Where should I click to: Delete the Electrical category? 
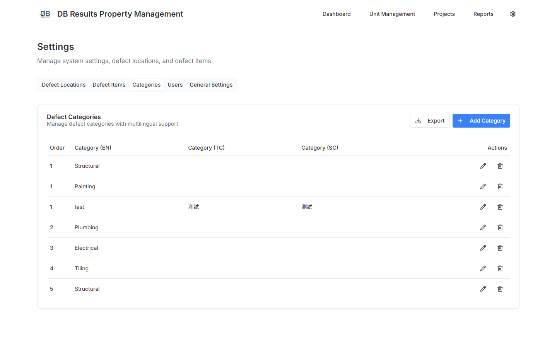[500, 248]
